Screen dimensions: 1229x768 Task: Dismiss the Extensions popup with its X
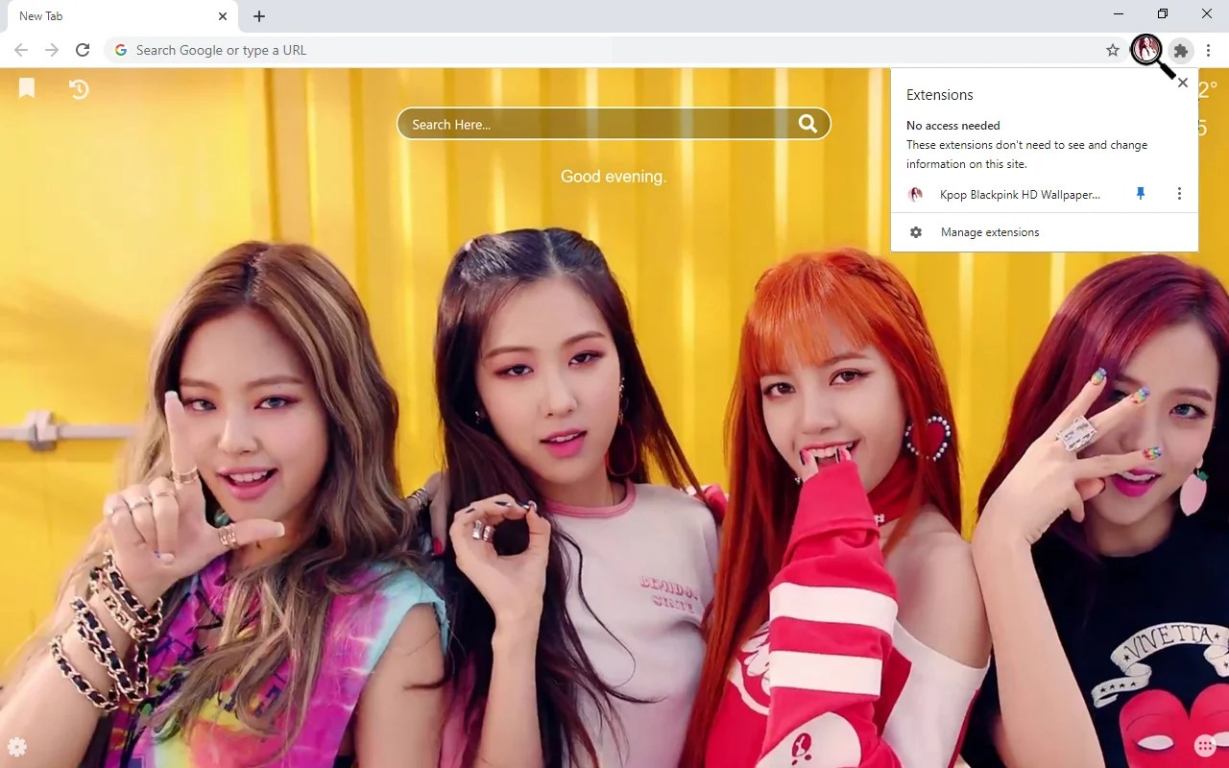point(1182,83)
